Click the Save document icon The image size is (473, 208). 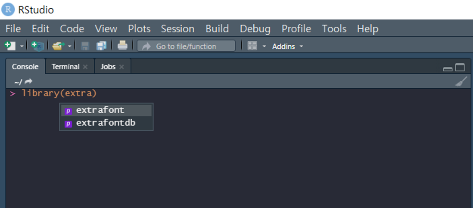pyautogui.click(x=85, y=46)
